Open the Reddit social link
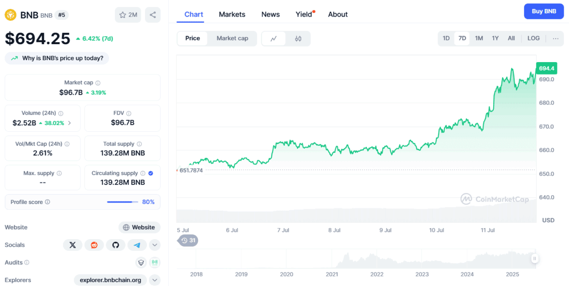The image size is (569, 286). tap(94, 245)
